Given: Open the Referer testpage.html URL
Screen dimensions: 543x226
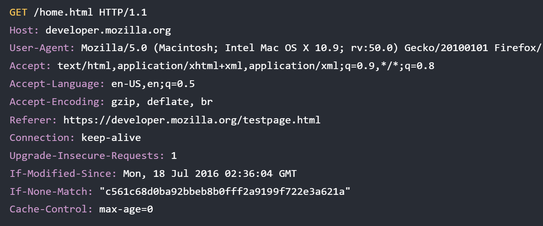Looking at the screenshot, I should pos(192,120).
